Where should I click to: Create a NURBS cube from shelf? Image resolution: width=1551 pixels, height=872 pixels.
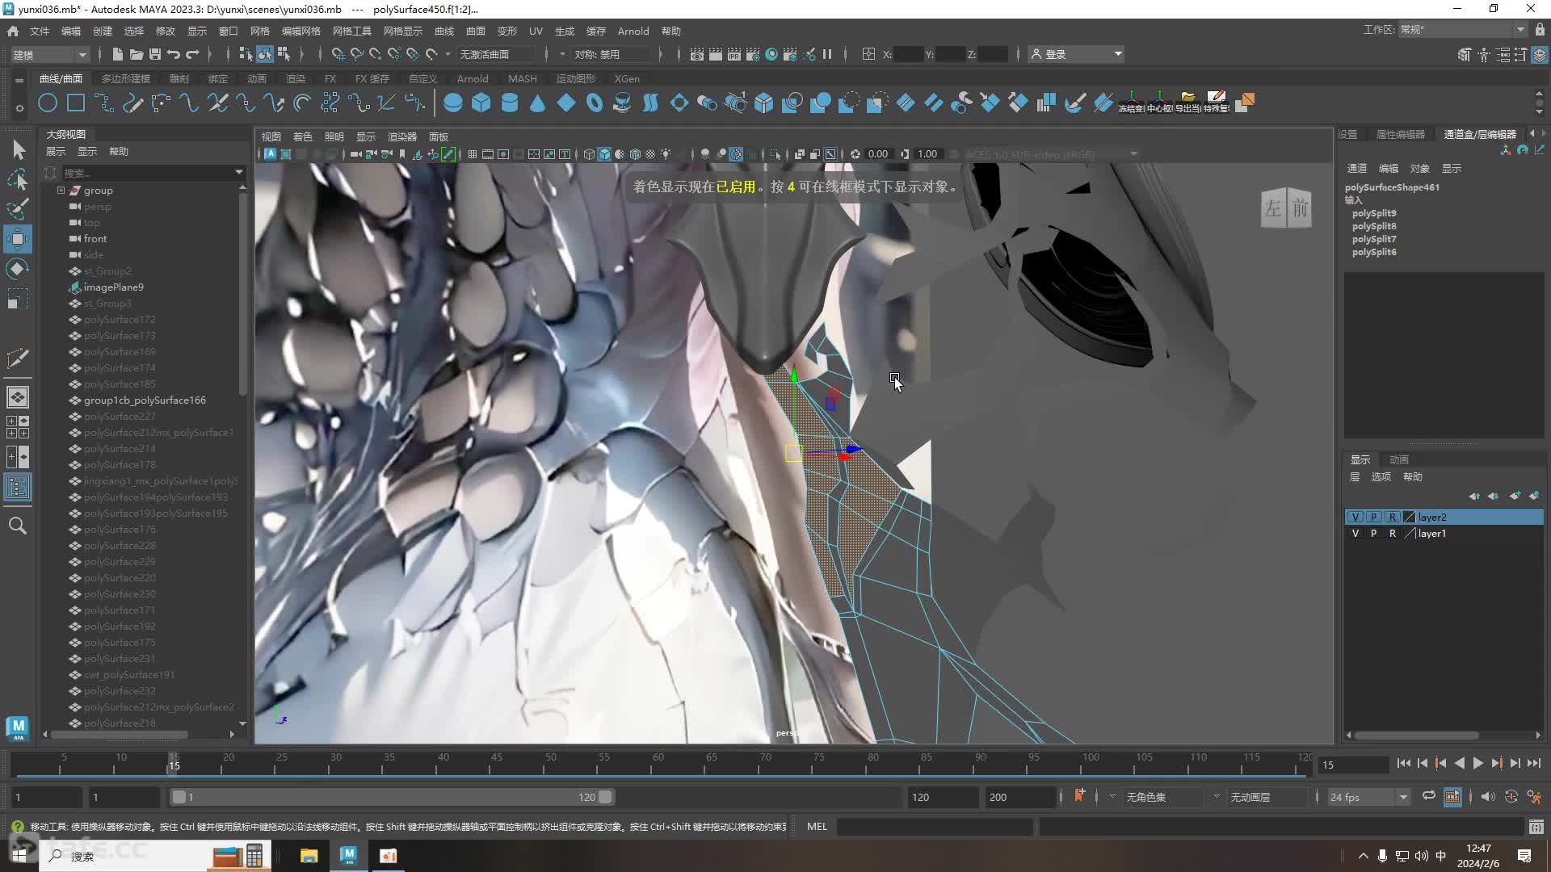(481, 103)
